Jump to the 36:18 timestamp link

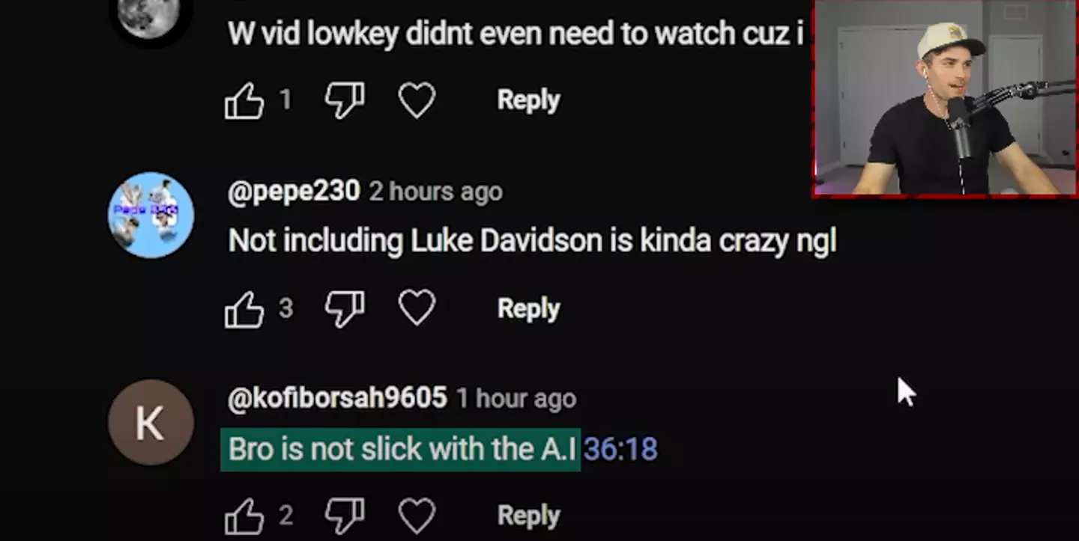click(x=620, y=449)
